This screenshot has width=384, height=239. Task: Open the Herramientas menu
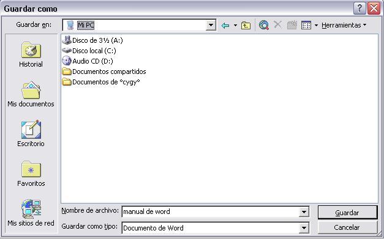click(x=344, y=25)
